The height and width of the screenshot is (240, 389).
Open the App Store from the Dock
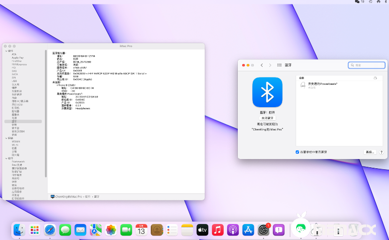pyautogui.click(x=248, y=229)
